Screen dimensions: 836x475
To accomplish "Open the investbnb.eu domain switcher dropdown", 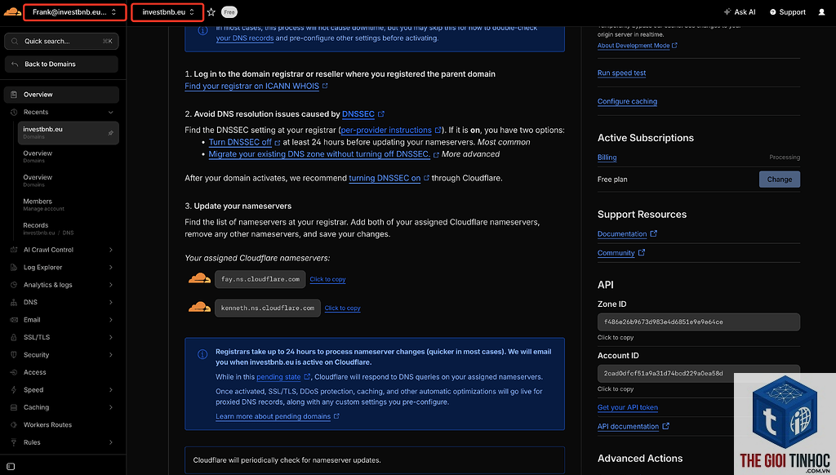I will tap(167, 11).
